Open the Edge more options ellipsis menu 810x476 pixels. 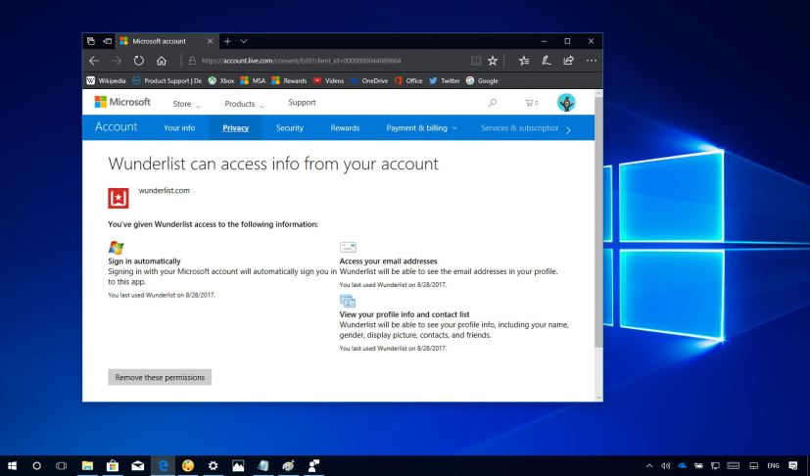pos(592,61)
